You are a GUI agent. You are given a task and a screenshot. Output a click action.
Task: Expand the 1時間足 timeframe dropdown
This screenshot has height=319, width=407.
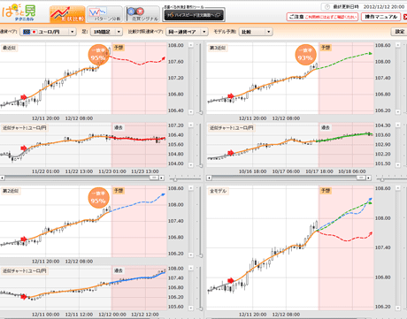tap(106, 32)
